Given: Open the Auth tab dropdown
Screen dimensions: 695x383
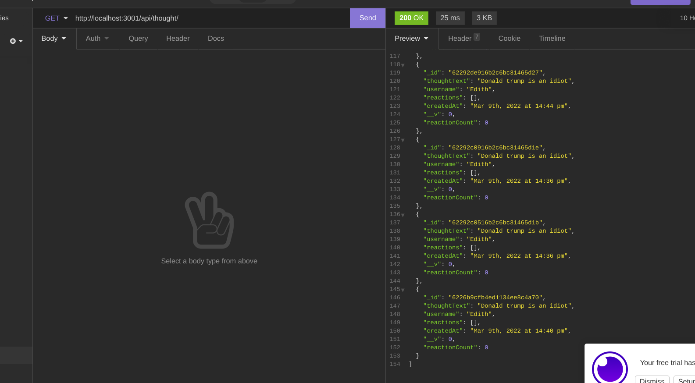Looking at the screenshot, I should [x=97, y=39].
